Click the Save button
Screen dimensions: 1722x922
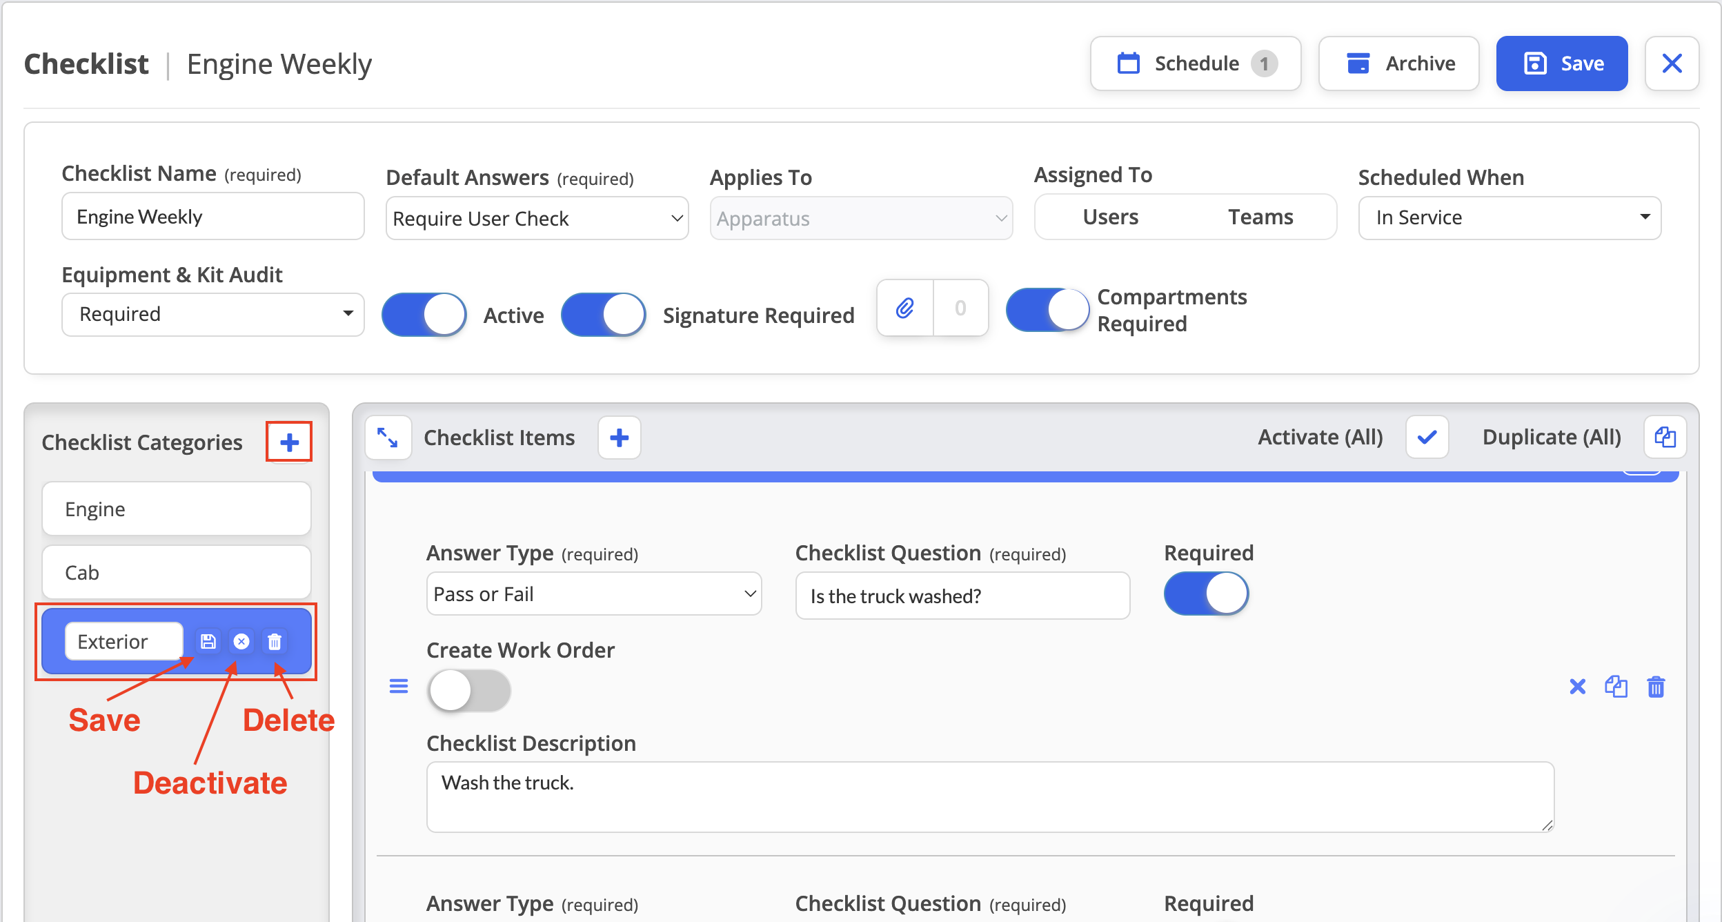(x=1562, y=63)
